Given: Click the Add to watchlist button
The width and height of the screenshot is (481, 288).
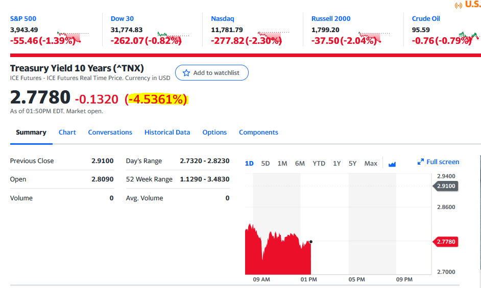Looking at the screenshot, I should (x=212, y=72).
